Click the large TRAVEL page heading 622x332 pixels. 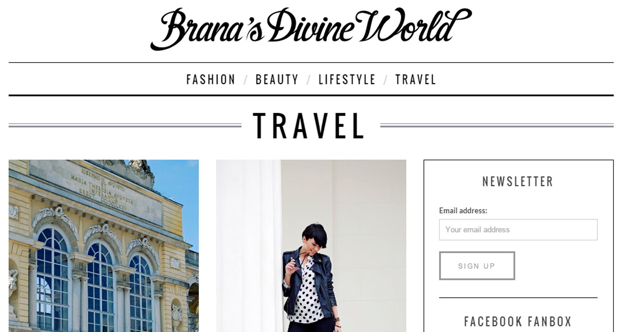(309, 126)
